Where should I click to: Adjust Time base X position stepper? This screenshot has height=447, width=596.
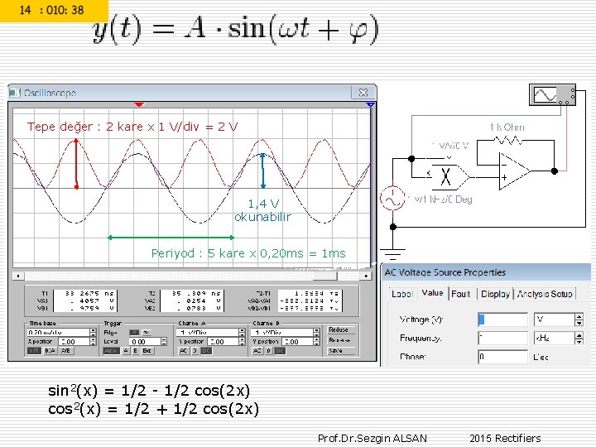(93, 342)
